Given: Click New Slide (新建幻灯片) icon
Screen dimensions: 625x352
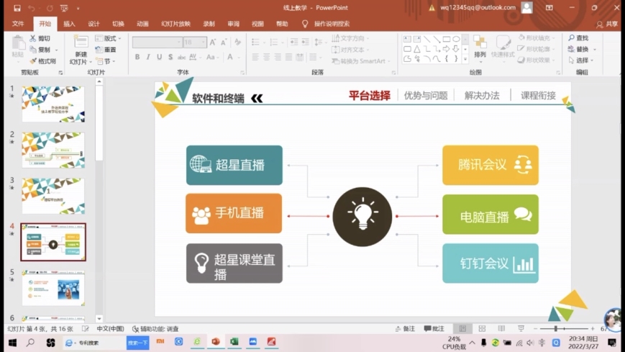Looking at the screenshot, I should (x=81, y=42).
